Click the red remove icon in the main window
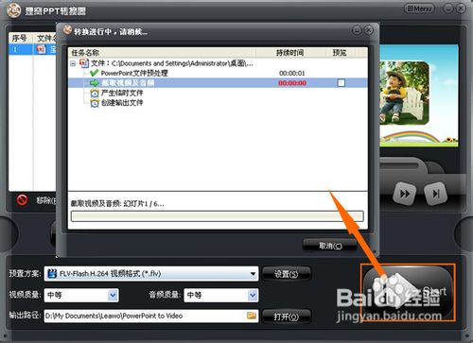473x343 pixels. tap(22, 199)
